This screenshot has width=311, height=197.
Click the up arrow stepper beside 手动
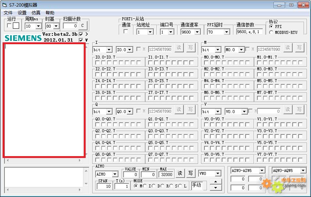pos(215,182)
